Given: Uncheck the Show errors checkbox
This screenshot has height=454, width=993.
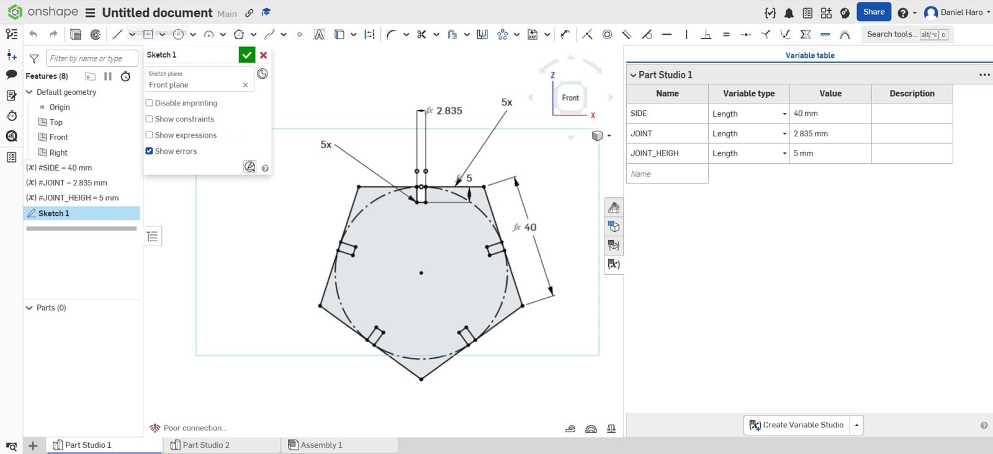Looking at the screenshot, I should (149, 151).
